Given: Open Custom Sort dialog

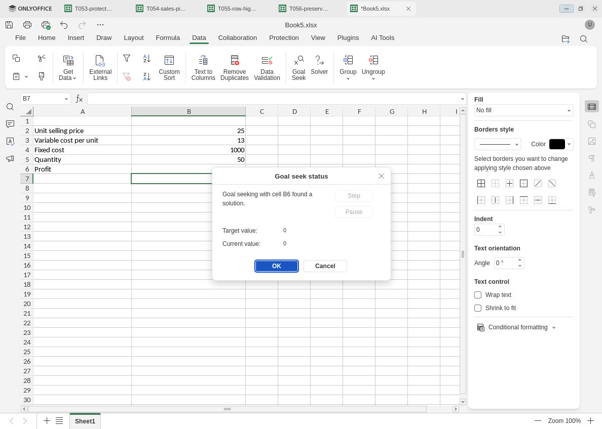Looking at the screenshot, I should [x=169, y=68].
